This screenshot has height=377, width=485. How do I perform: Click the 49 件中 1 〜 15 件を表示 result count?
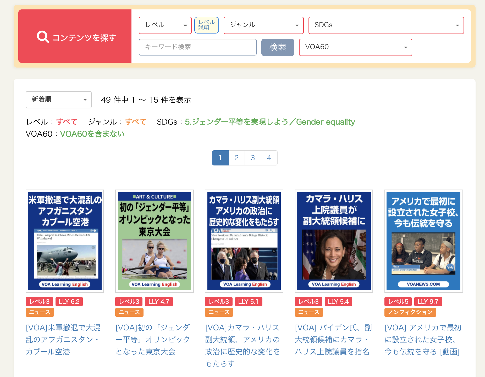[x=146, y=100]
